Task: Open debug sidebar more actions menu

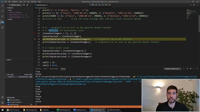Action: [31, 5]
